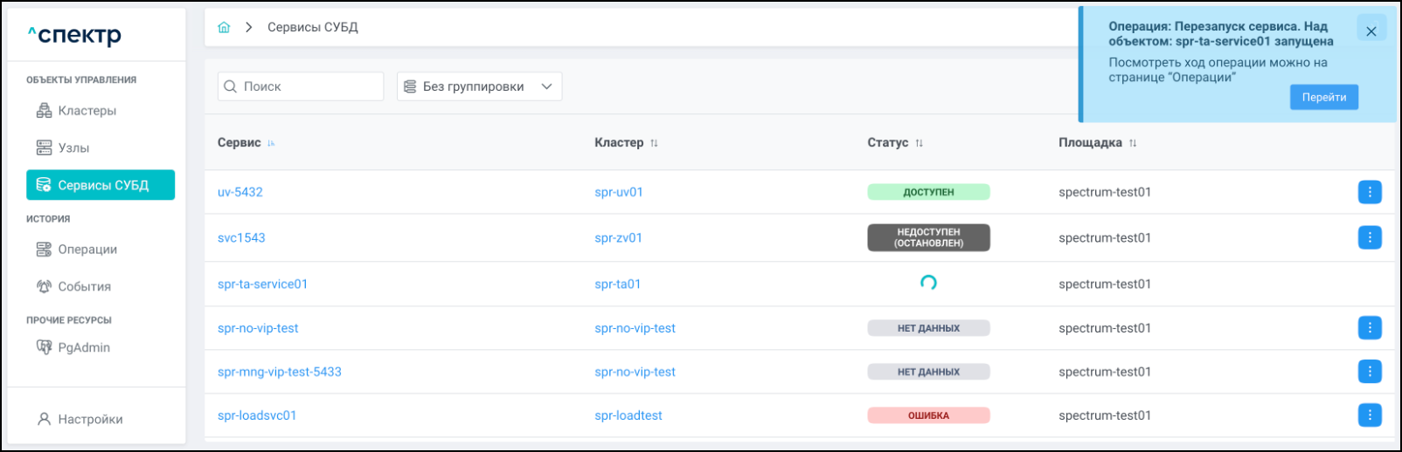The image size is (1402, 452).
Task: Open the Кластеры section in sidebar
Action: pyautogui.click(x=87, y=111)
